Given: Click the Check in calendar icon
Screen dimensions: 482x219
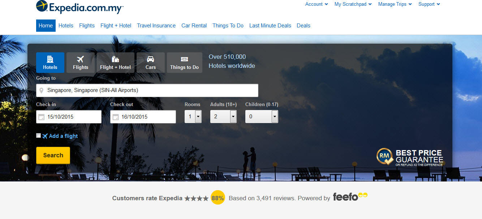Looking at the screenshot, I should coord(42,117).
